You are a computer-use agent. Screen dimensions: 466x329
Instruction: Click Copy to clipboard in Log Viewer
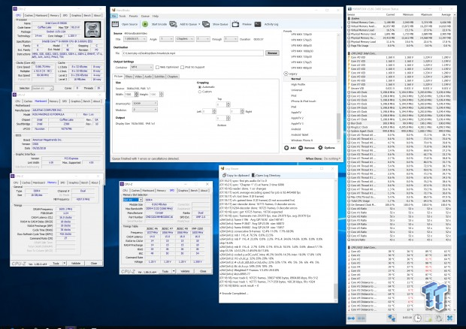[235, 175]
